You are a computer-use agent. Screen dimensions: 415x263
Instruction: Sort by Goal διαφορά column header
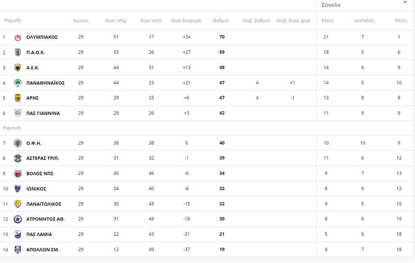(186, 21)
